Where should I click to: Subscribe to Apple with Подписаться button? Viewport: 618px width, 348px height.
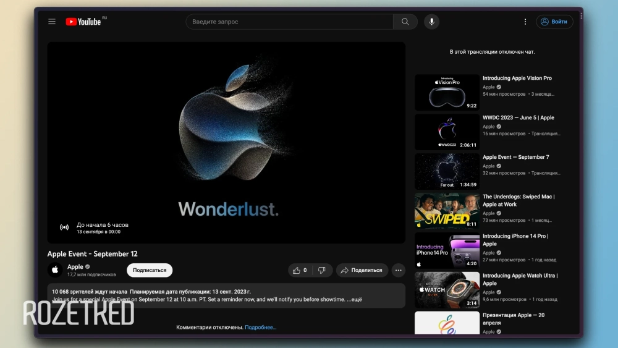pyautogui.click(x=150, y=270)
